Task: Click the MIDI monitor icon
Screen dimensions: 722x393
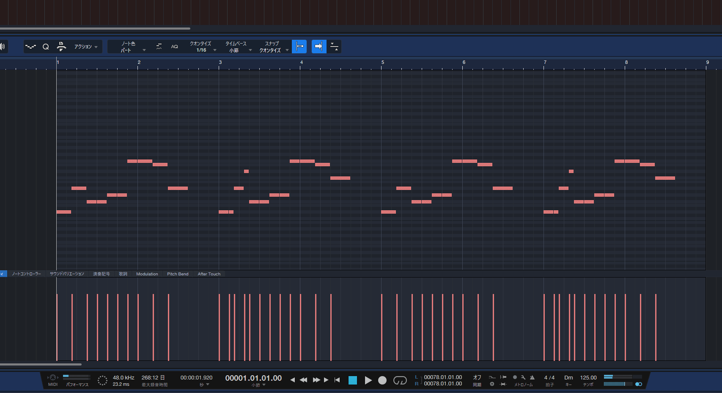Action: coord(52,378)
